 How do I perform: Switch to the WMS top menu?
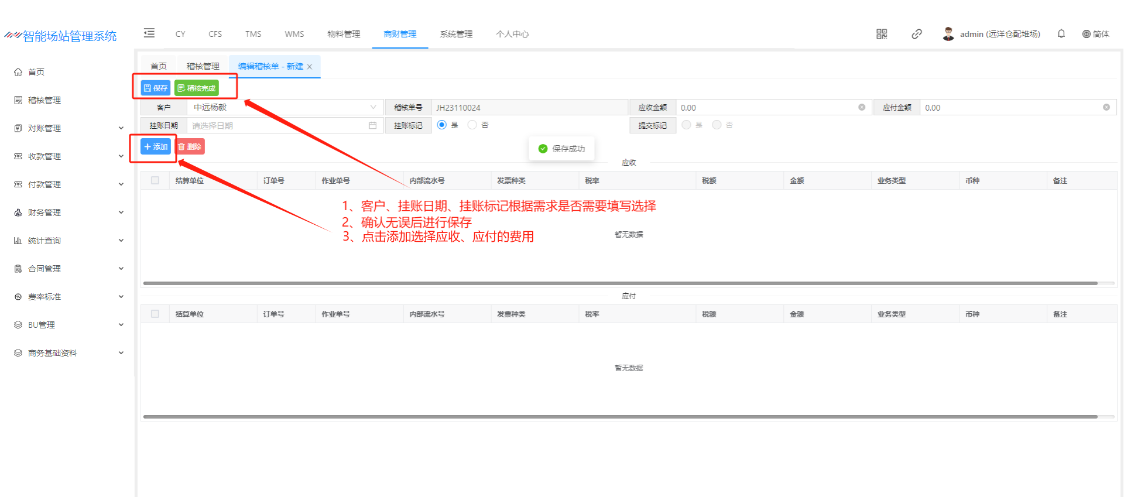pyautogui.click(x=294, y=34)
